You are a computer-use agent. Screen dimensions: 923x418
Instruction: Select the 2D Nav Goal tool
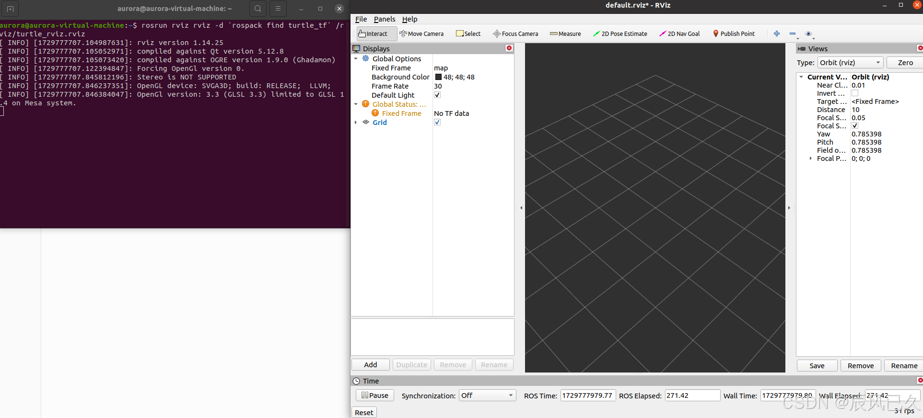(679, 34)
